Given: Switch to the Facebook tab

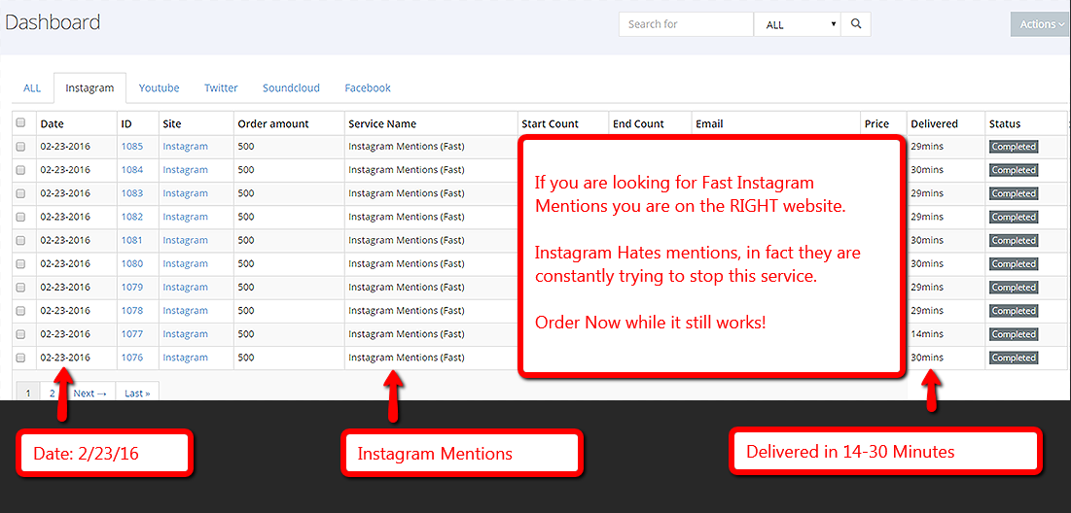Looking at the screenshot, I should [368, 87].
